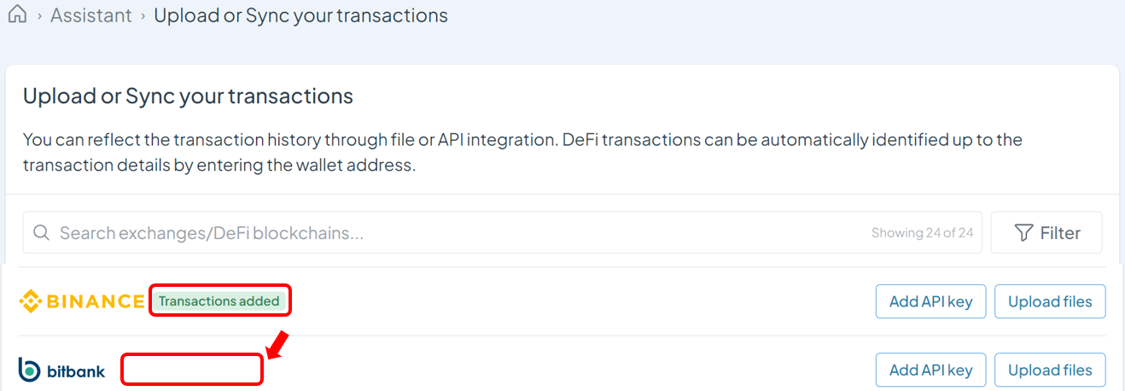Click the BINANCE wordmark text

(95, 301)
